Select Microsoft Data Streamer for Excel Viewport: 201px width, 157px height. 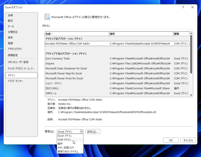coord(117,68)
